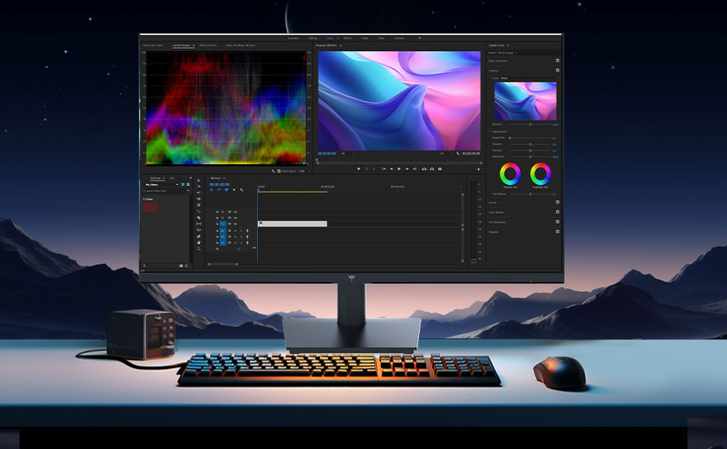Open Timeline Display Settings wrench
This screenshot has height=449, width=727.
[241, 190]
